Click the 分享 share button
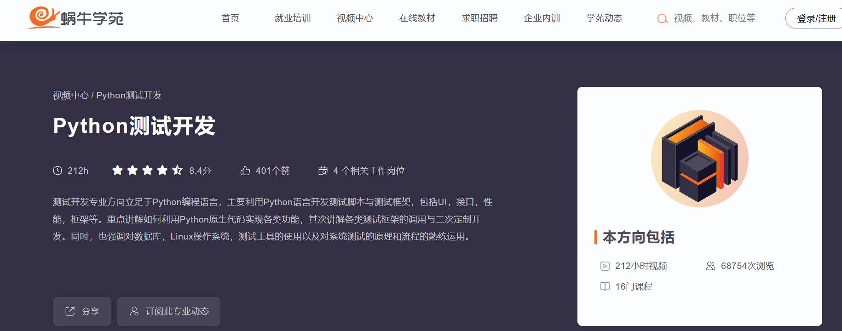This screenshot has height=331, width=842. (x=82, y=311)
